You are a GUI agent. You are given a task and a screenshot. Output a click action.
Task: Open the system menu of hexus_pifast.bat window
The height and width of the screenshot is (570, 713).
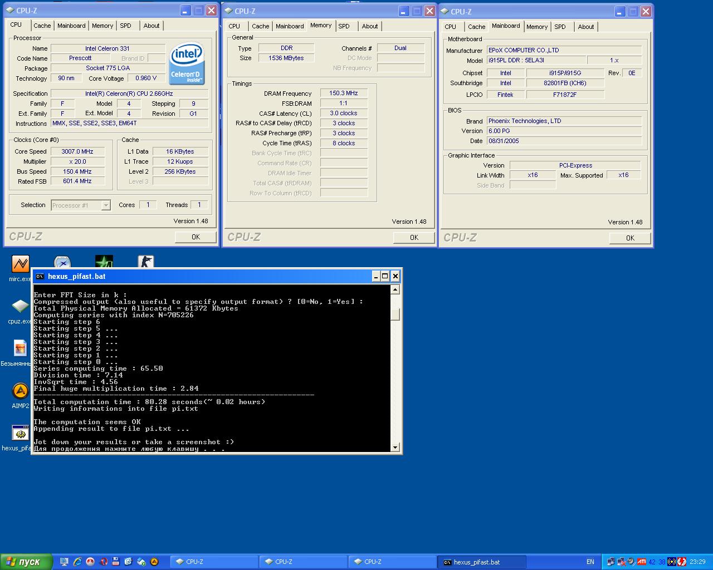coord(40,276)
